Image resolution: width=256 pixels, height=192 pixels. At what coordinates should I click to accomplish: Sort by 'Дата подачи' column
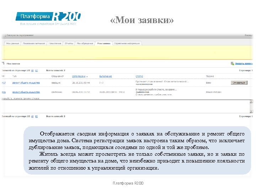[x=79, y=76]
